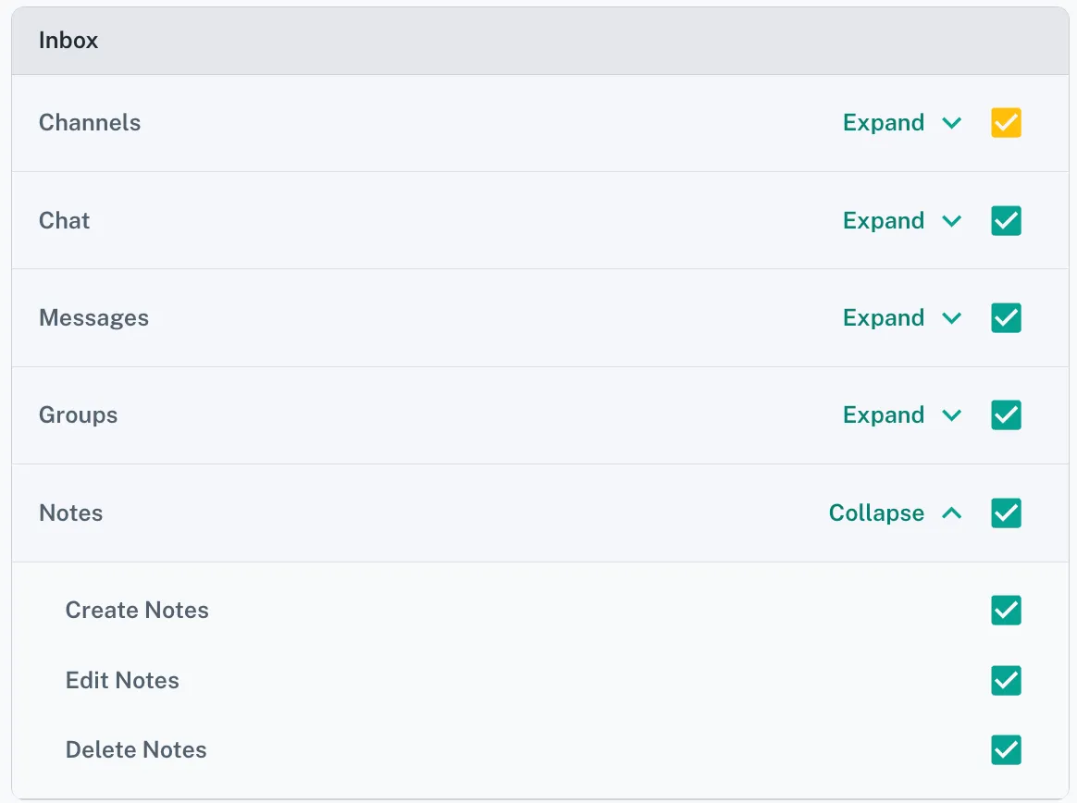
Task: Disable the Groups permission checkbox
Action: point(1006,415)
